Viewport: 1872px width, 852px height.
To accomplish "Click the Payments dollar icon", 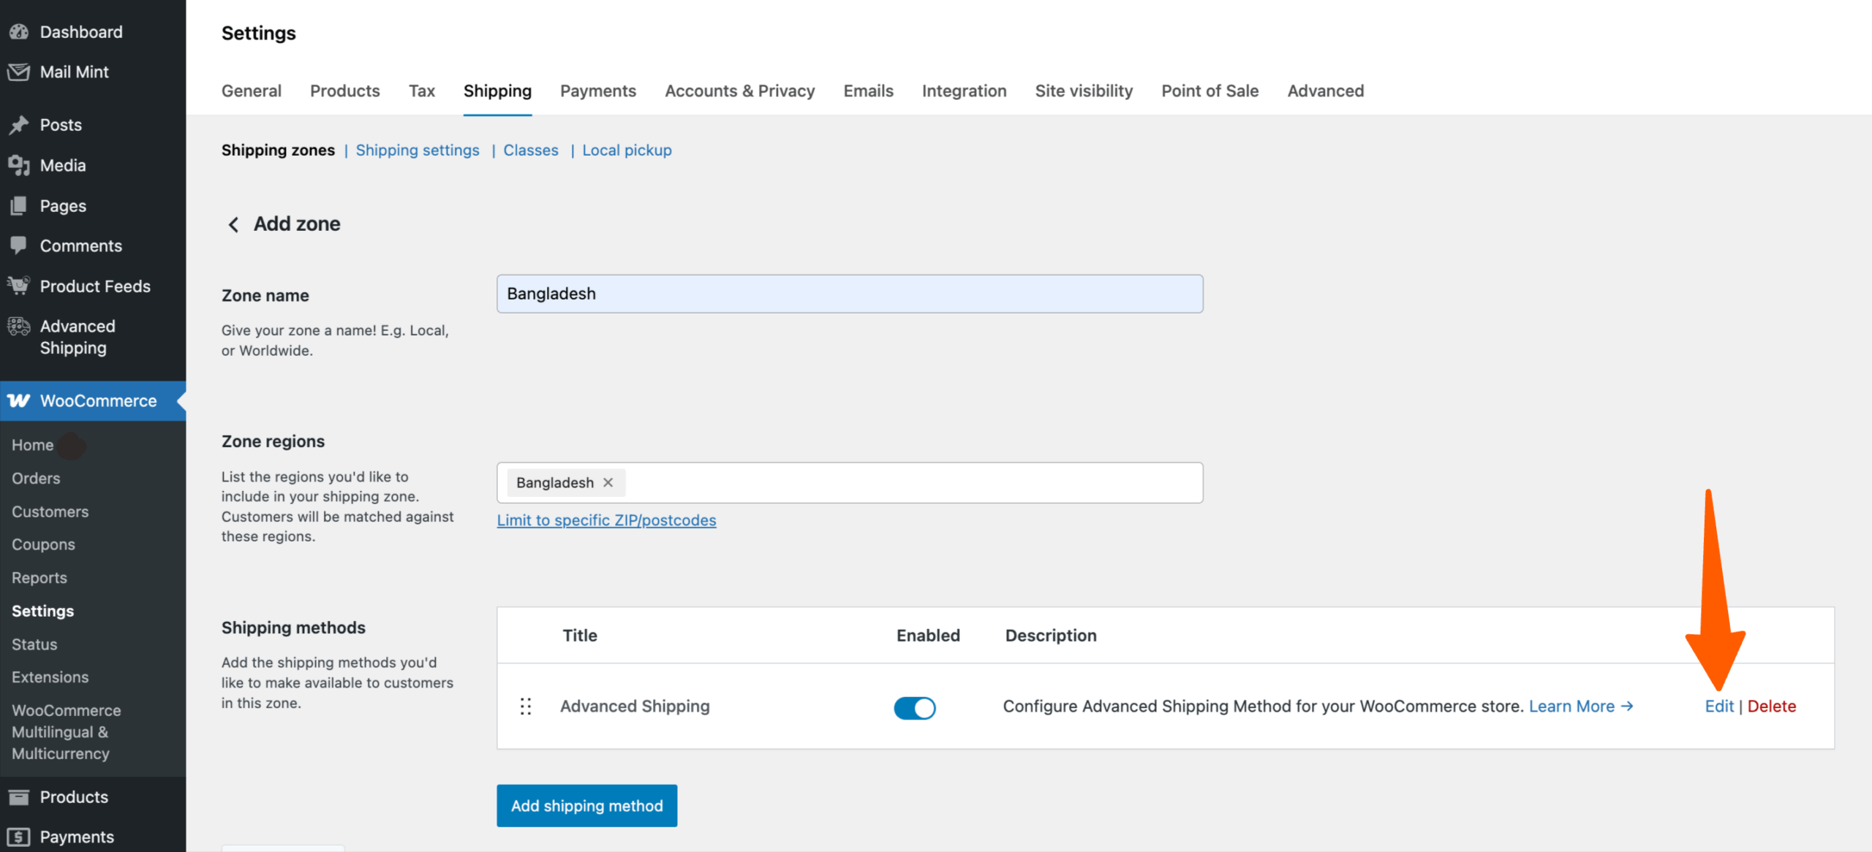I will point(19,837).
